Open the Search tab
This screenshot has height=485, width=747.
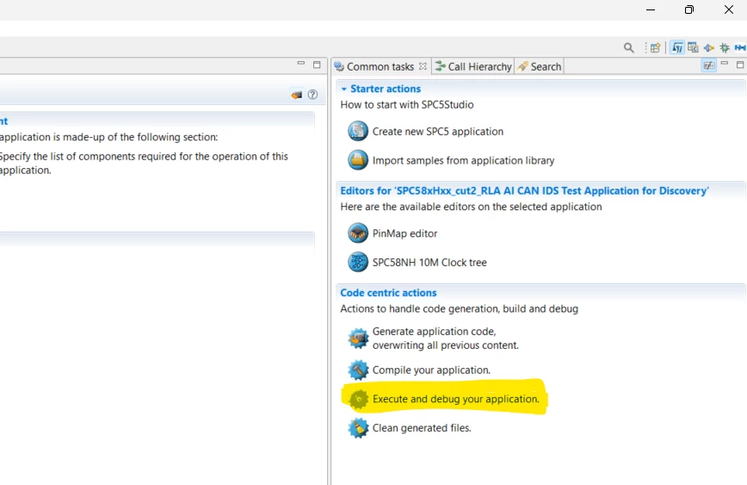tap(540, 66)
